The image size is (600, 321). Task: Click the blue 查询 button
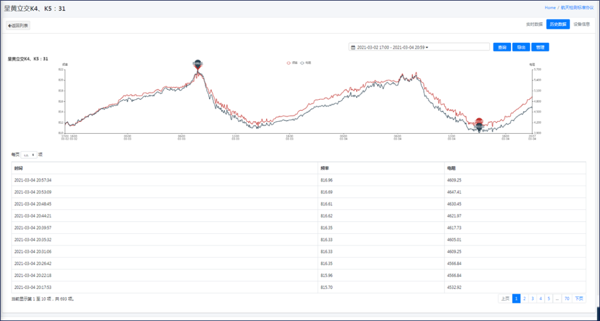coord(502,47)
